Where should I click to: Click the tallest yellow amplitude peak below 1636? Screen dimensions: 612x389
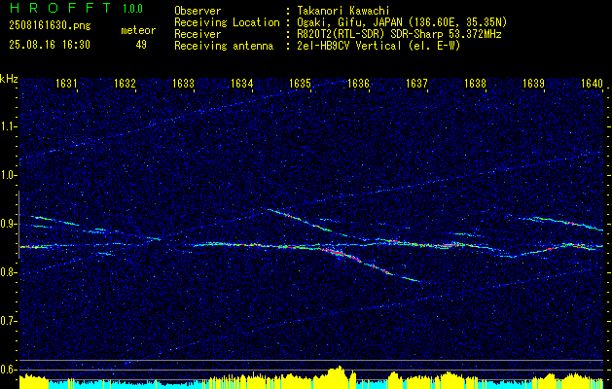click(339, 375)
